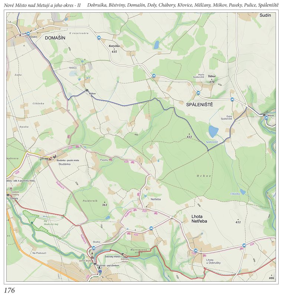Click the Studánka - poutní místo label
The height and width of the screenshot is (297, 289).
pyautogui.click(x=68, y=160)
